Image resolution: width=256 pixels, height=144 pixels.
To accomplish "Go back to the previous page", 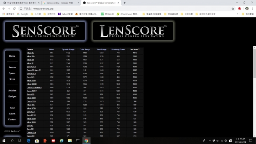I will click(x=4, y=9).
